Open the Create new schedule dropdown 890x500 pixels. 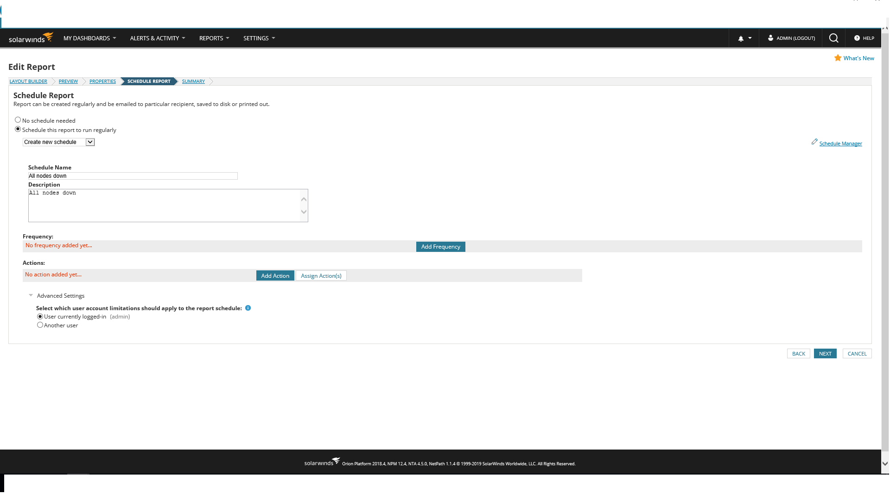coord(59,142)
